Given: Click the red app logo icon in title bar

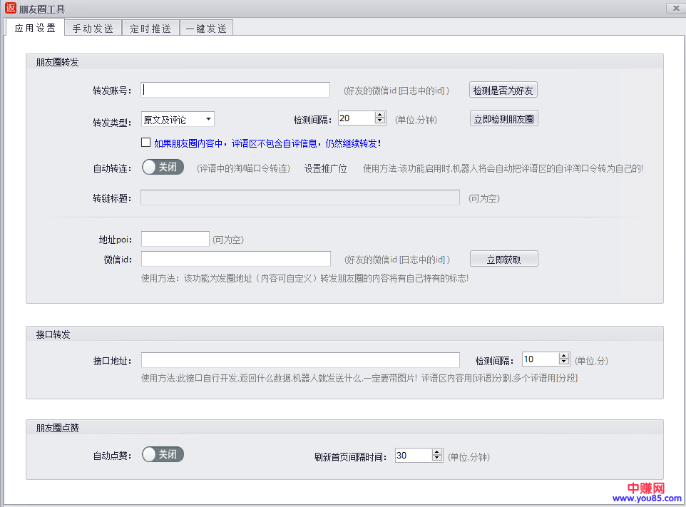Looking at the screenshot, I should tap(10, 9).
